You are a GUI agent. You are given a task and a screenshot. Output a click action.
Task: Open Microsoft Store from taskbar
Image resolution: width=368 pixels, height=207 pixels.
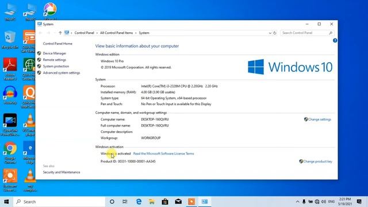click(x=165, y=202)
